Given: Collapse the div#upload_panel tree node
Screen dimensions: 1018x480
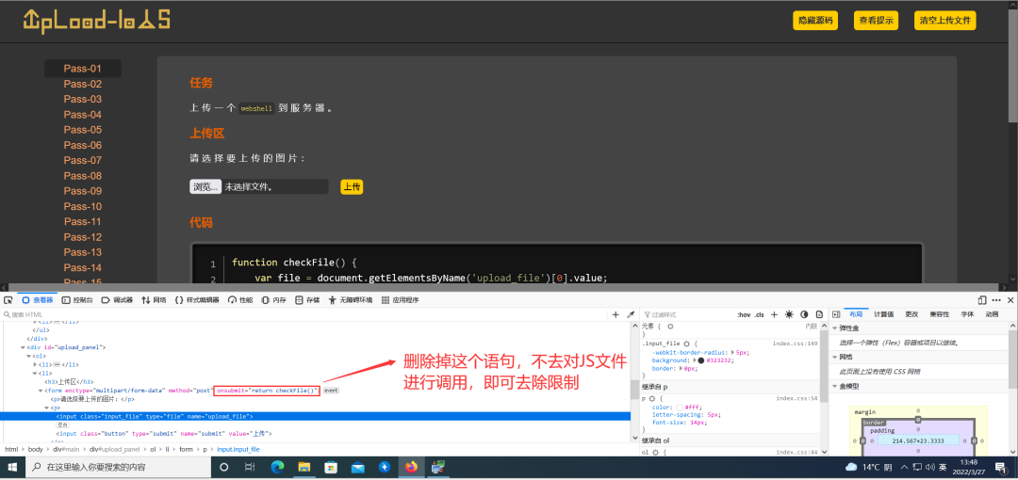Looking at the screenshot, I should pyautogui.click(x=21, y=347).
